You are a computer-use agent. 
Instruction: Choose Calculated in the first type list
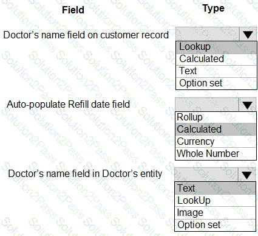216,59
